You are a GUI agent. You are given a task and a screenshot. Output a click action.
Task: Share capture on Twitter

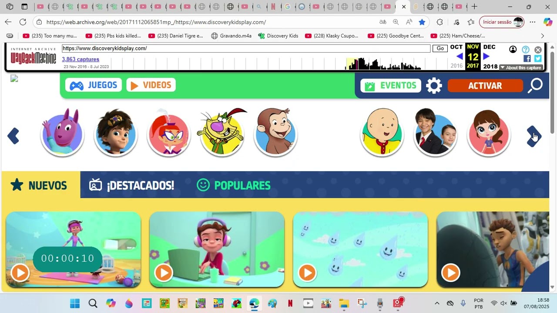point(538,59)
